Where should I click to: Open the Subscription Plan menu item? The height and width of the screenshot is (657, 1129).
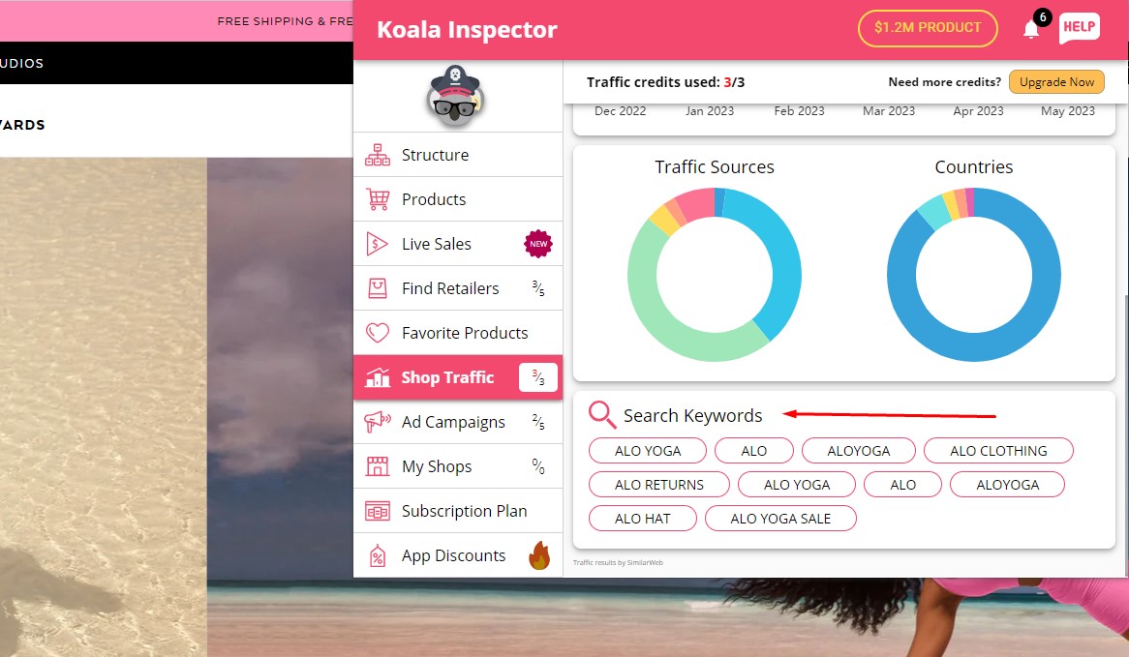coord(458,511)
